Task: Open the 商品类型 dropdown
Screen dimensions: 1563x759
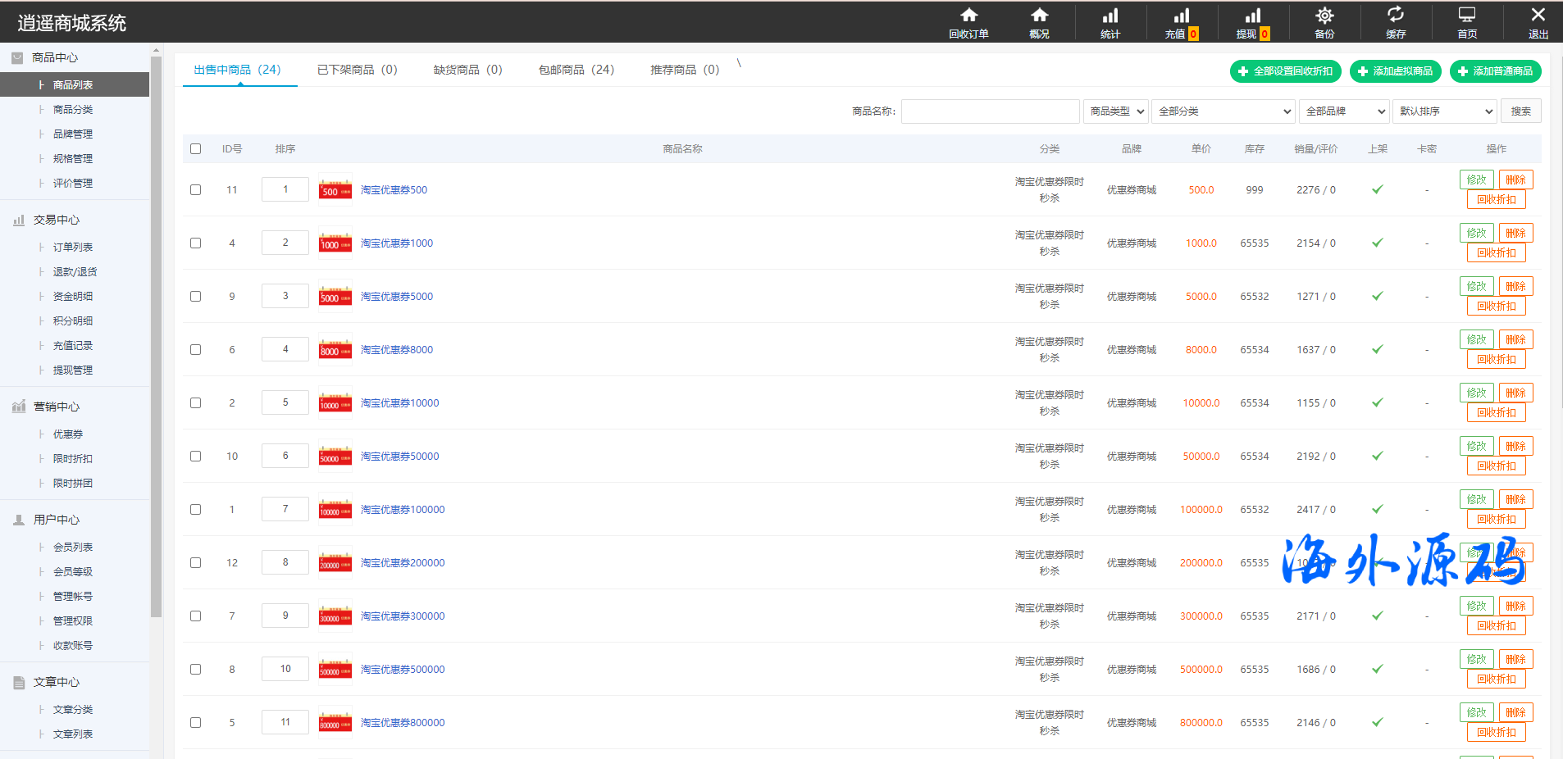Action: pyautogui.click(x=1115, y=111)
